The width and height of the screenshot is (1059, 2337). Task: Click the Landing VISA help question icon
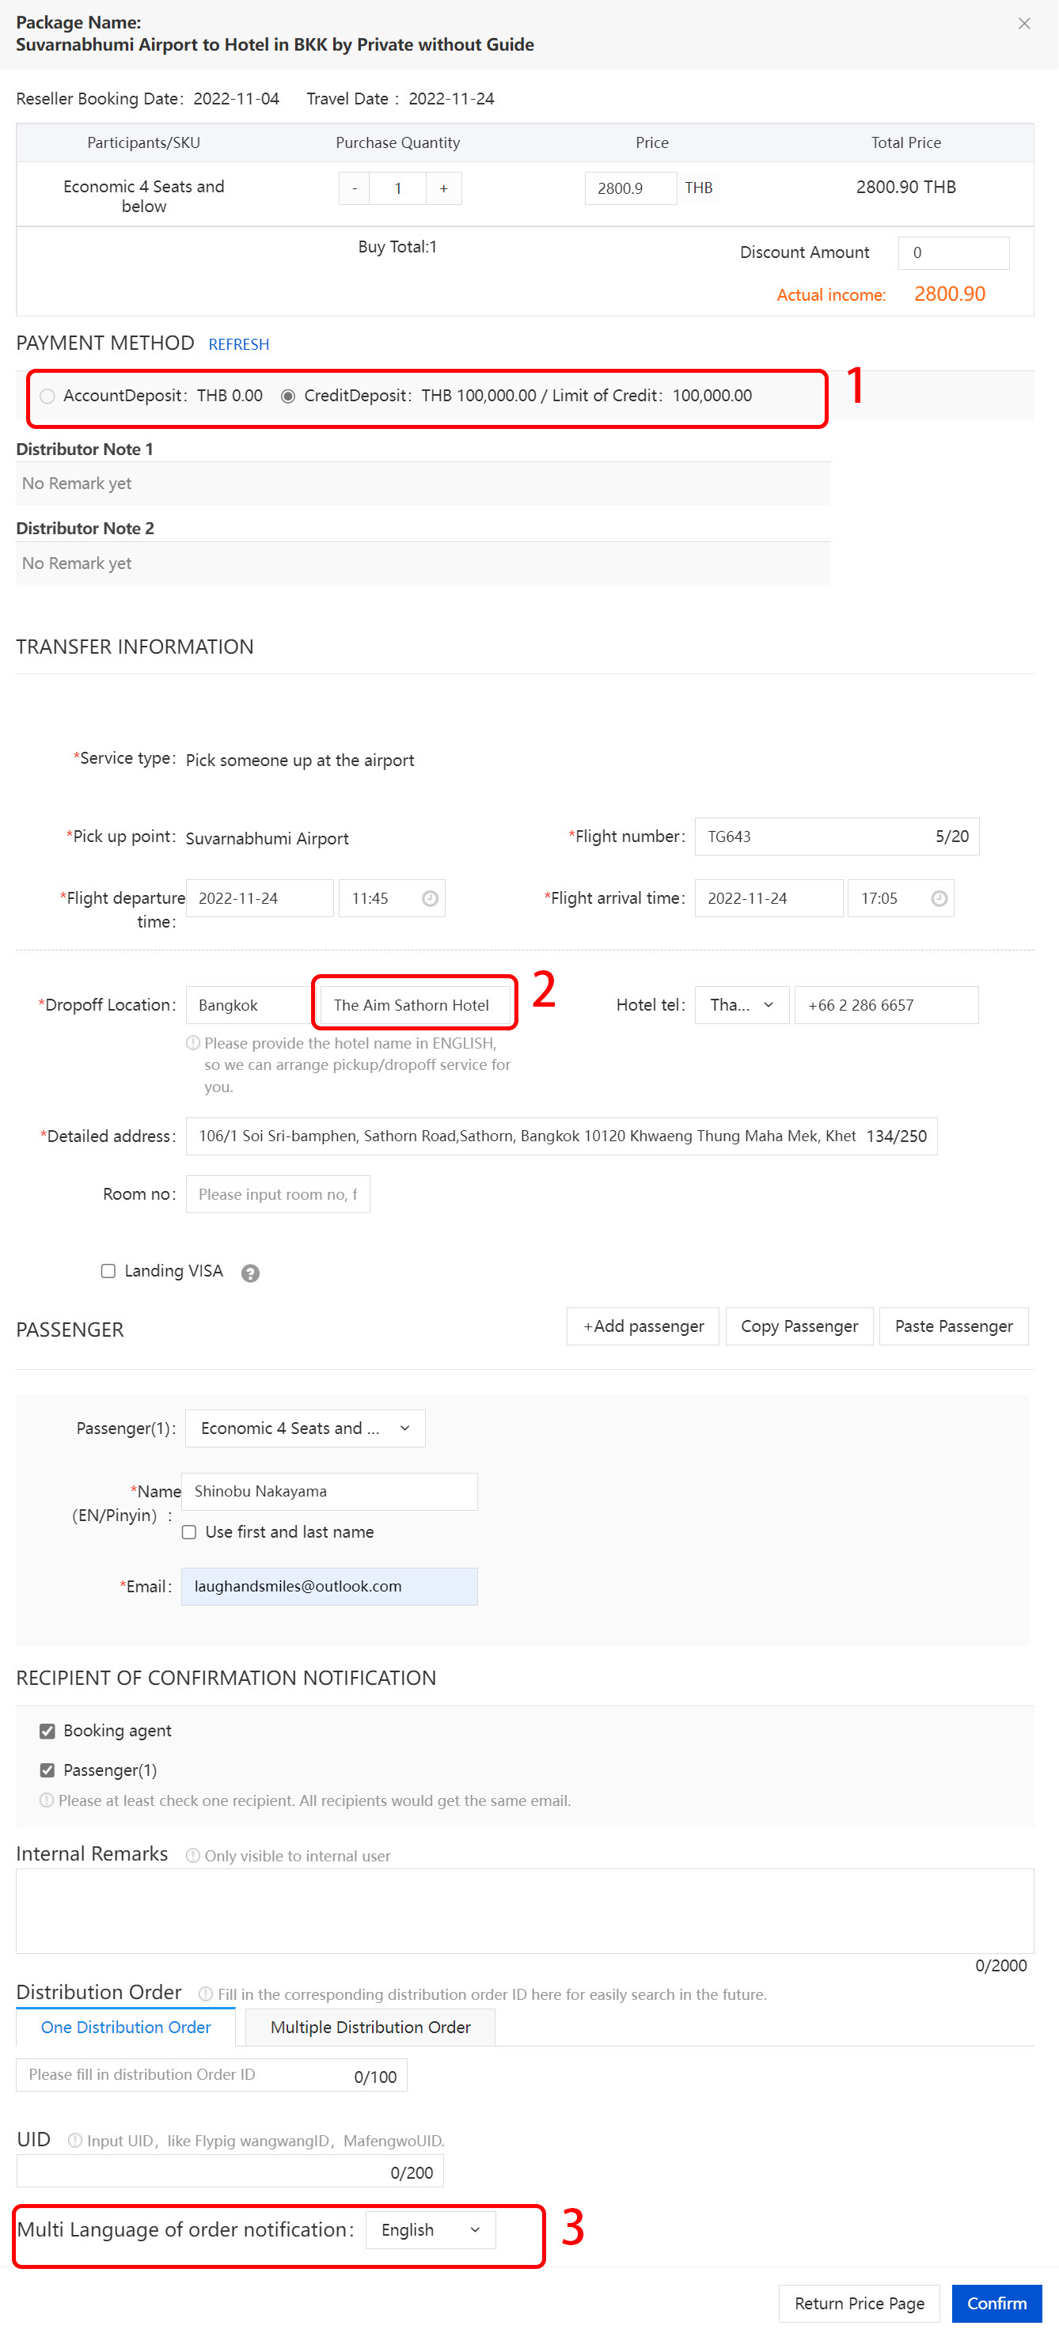[250, 1273]
